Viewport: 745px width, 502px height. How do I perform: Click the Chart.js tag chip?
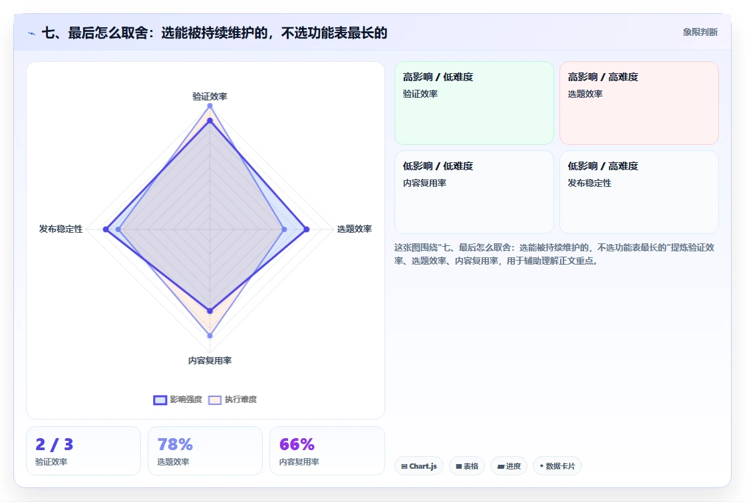pos(419,466)
